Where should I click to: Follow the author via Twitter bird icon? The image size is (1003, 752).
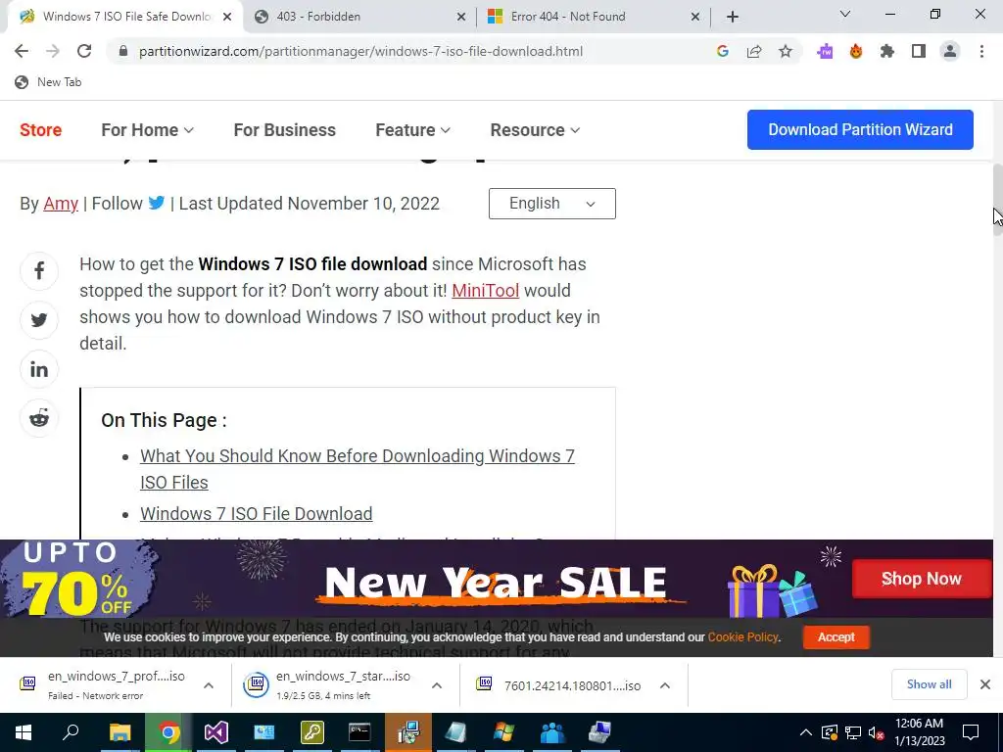tap(157, 203)
